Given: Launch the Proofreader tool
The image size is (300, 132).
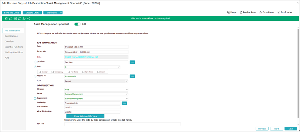Looking at the screenshot, I should pyautogui.click(x=285, y=12).
